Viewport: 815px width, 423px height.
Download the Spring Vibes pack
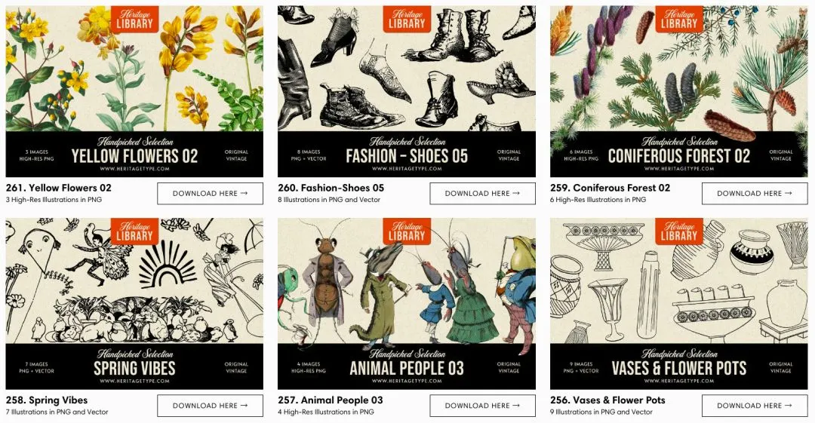pyautogui.click(x=210, y=406)
